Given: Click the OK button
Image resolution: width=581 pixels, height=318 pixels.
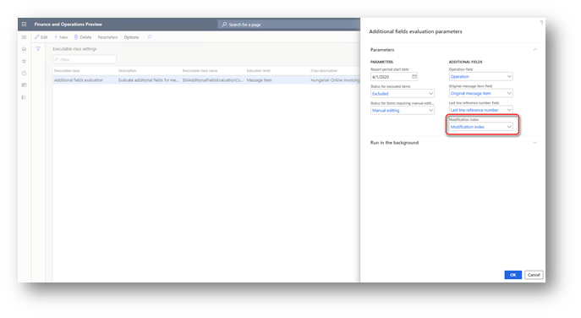Looking at the screenshot, I should coord(512,275).
